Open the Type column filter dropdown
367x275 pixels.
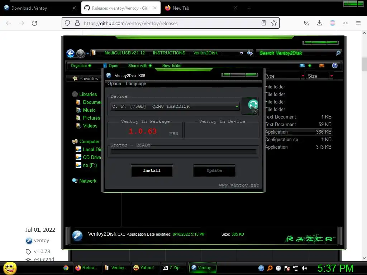click(303, 76)
